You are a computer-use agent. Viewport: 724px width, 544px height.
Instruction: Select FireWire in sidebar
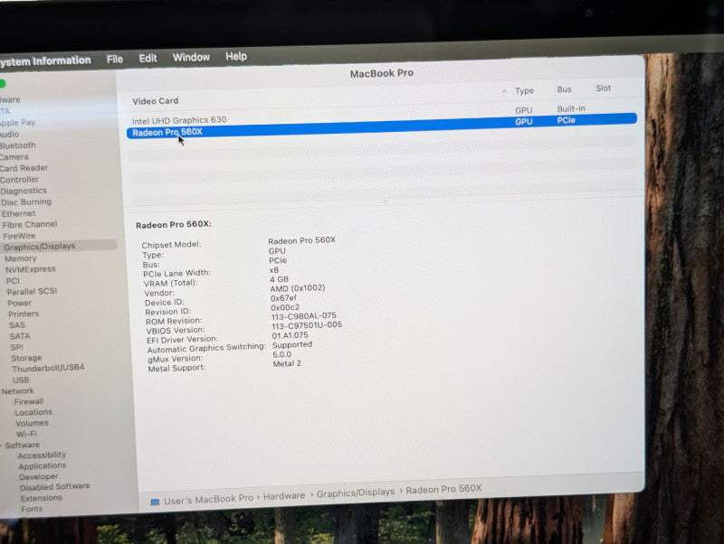coord(19,236)
